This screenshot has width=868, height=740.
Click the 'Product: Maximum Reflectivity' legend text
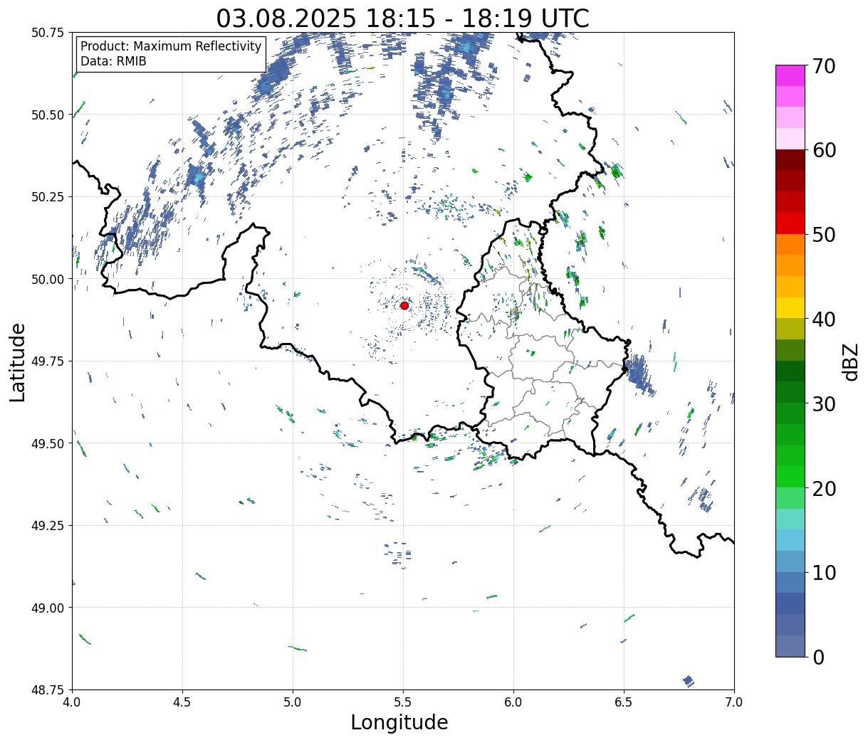point(171,46)
